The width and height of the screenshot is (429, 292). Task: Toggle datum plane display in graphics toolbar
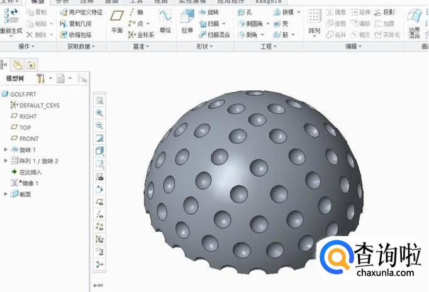99,202
